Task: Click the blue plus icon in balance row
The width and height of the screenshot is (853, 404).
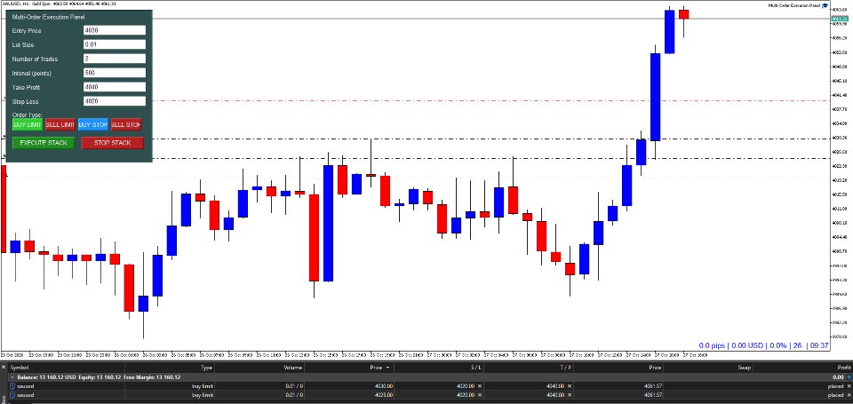Action: [x=849, y=376]
